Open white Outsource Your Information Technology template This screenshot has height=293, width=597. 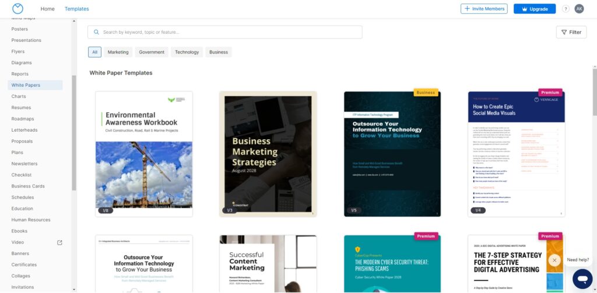(x=144, y=264)
